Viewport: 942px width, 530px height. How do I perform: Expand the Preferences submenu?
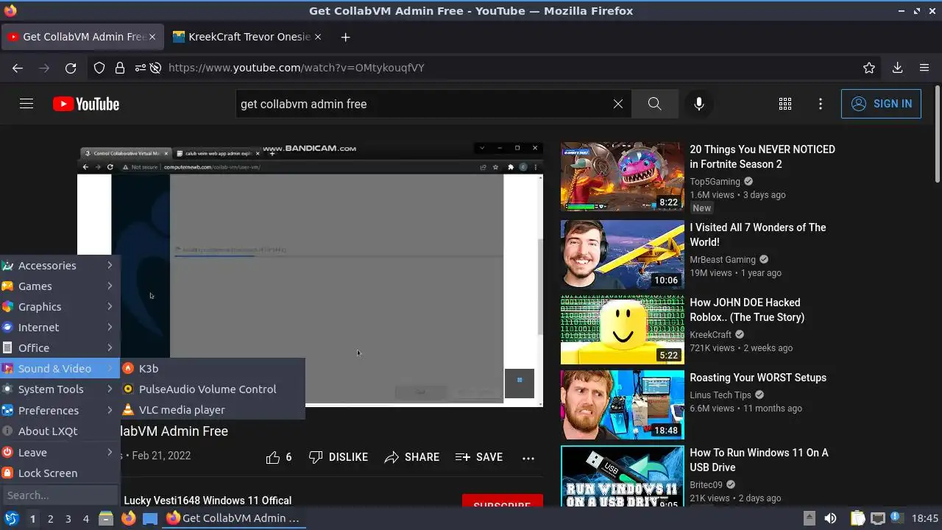coord(60,410)
